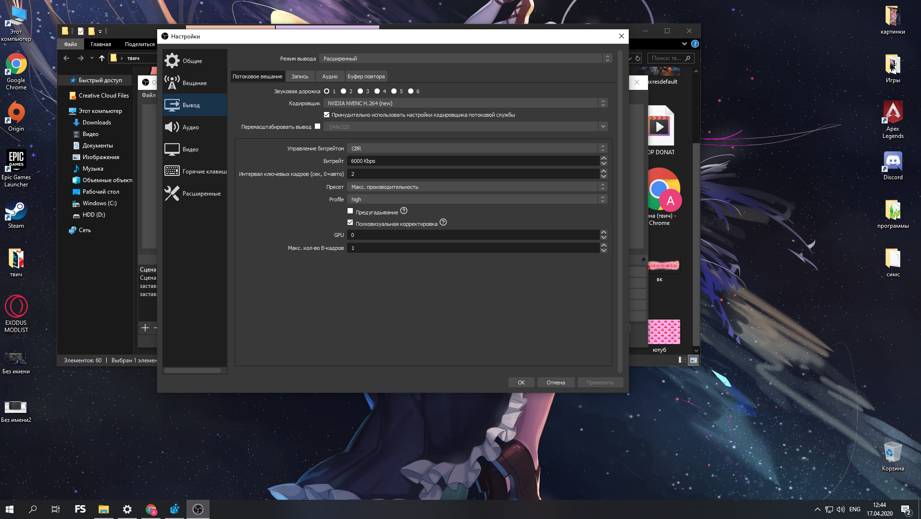The width and height of the screenshot is (921, 519).
Task: Open the Home tab in File Explorer
Action: point(101,44)
